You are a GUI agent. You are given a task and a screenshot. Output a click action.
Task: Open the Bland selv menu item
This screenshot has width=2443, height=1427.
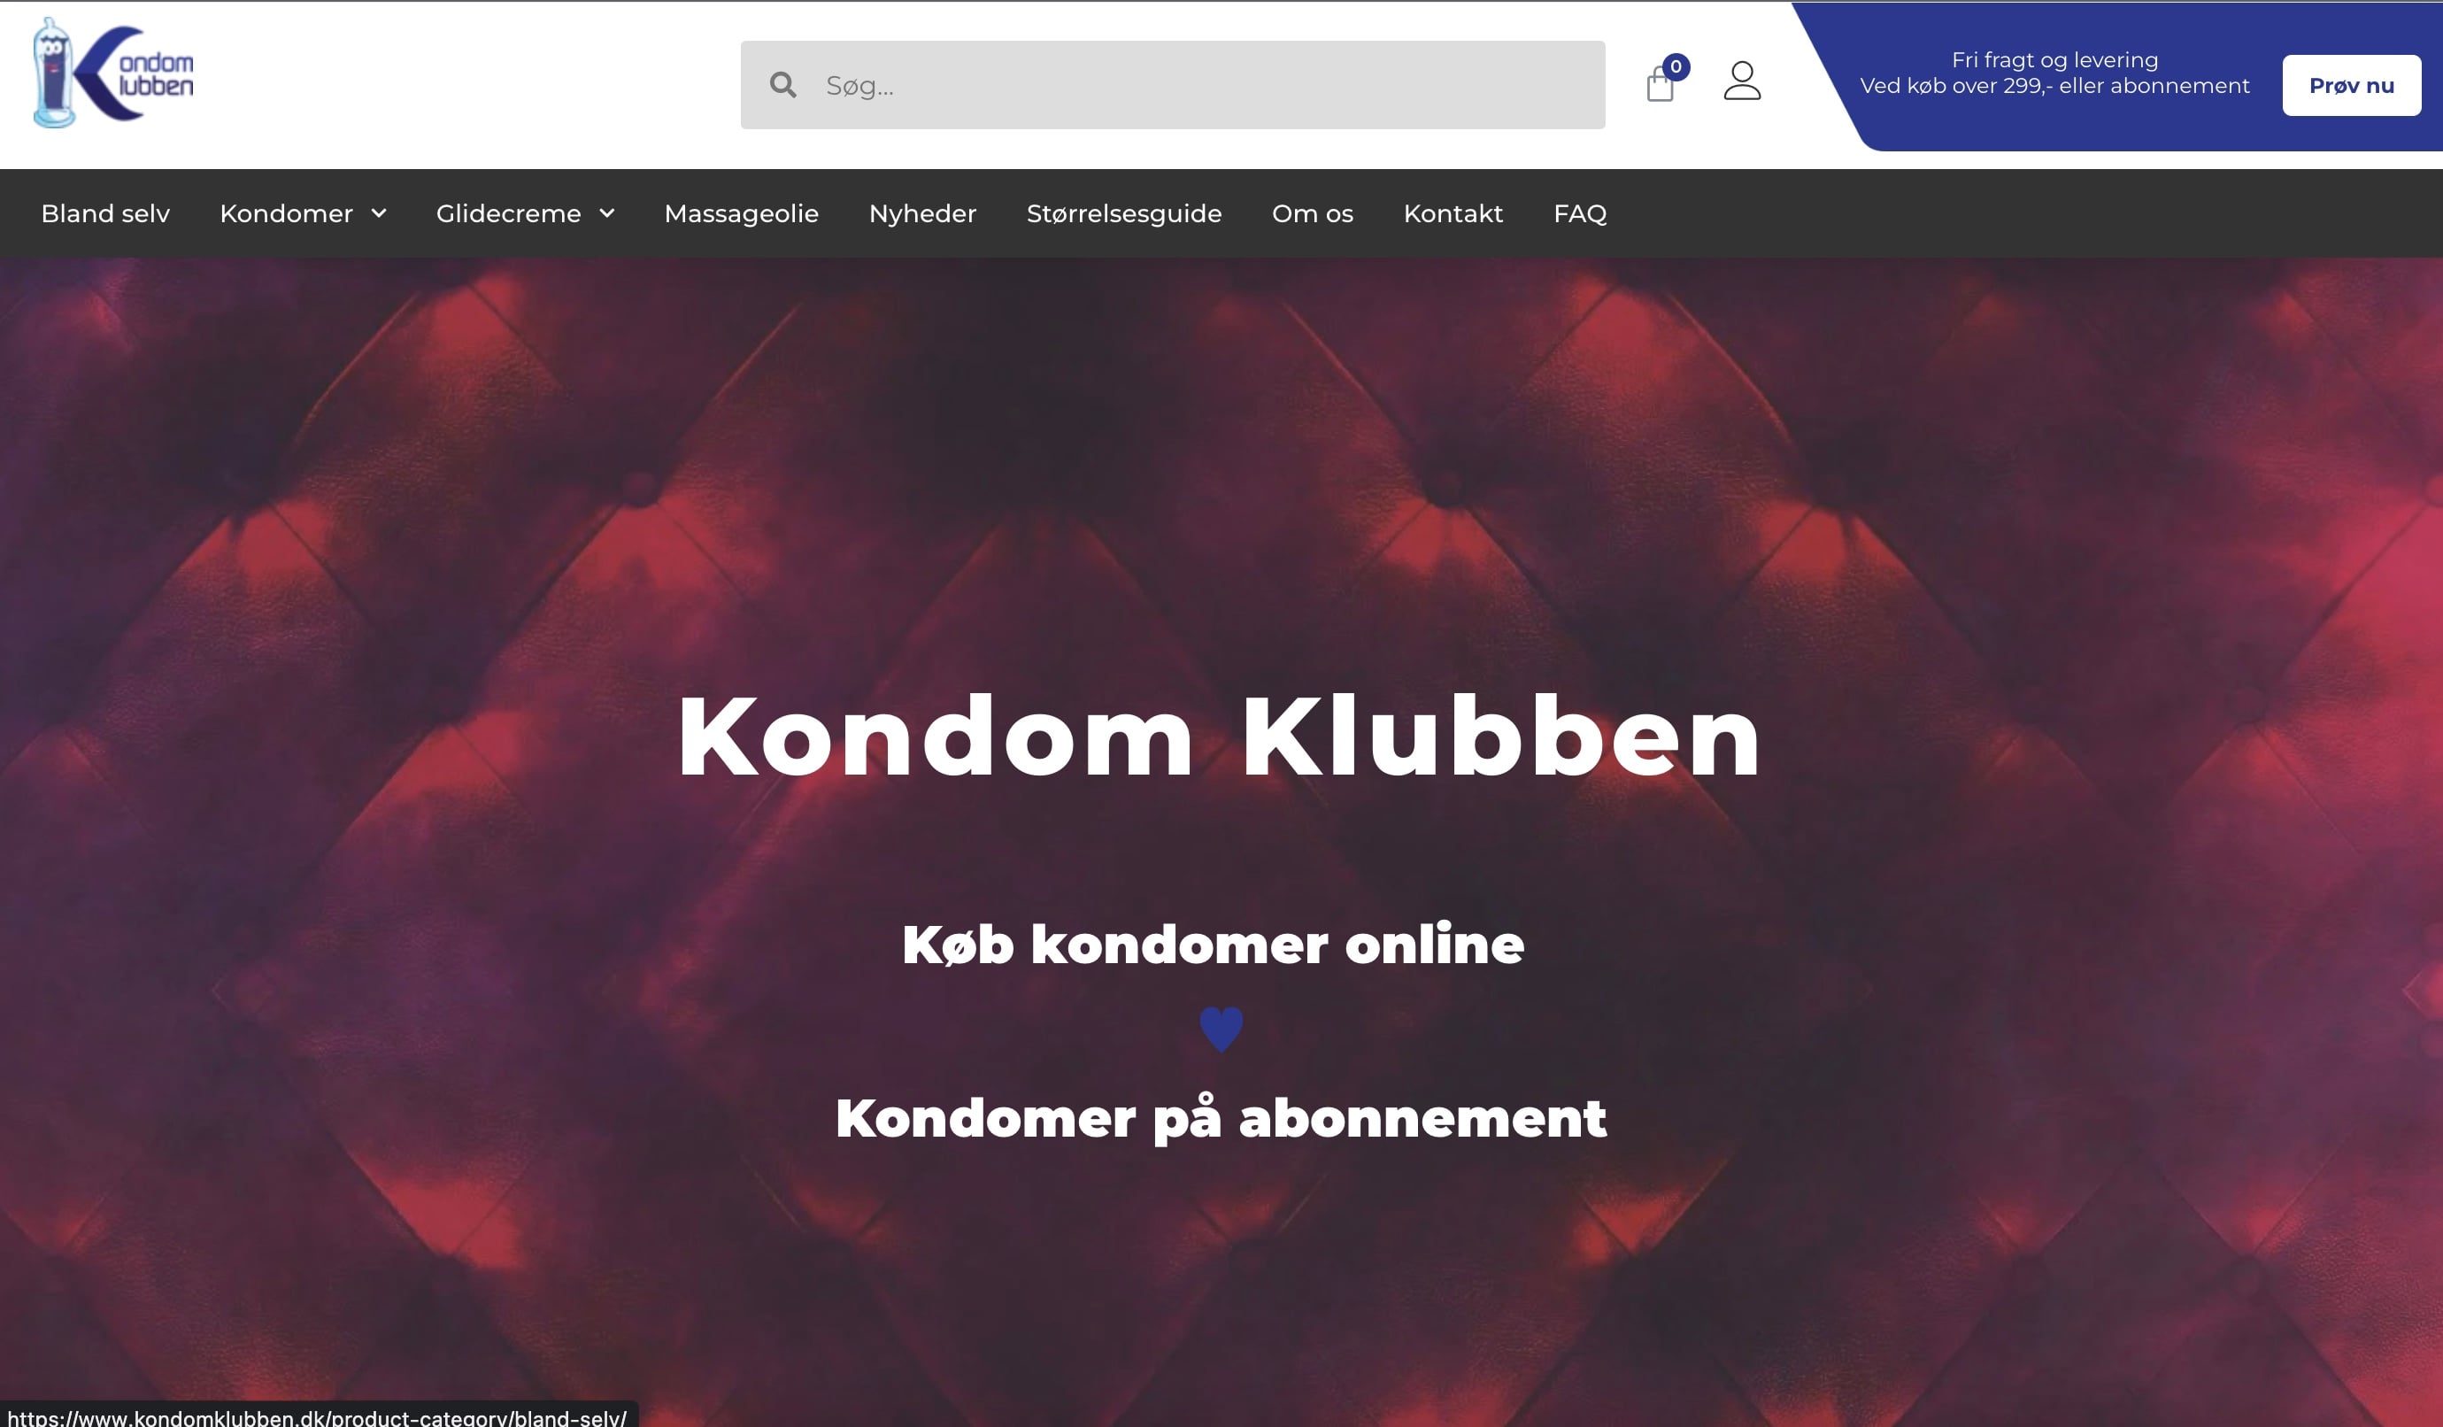105,213
